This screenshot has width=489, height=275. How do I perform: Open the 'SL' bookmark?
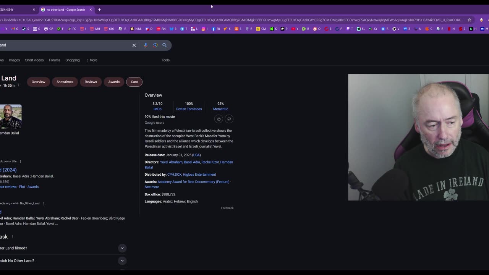(x=361, y=29)
